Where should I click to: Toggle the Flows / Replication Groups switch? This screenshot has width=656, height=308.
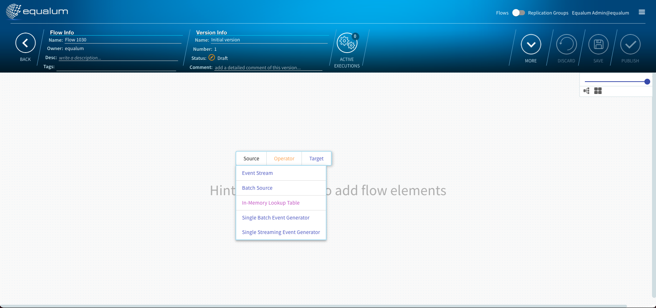[518, 13]
